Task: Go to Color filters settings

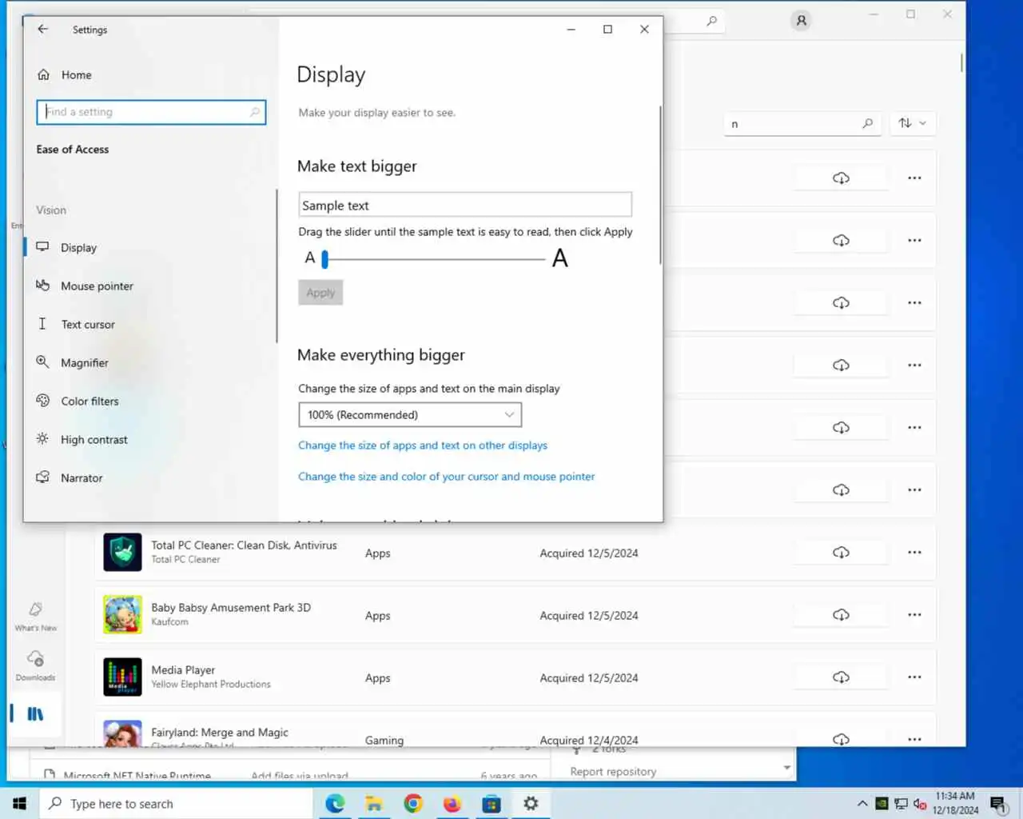Action: coord(90,402)
